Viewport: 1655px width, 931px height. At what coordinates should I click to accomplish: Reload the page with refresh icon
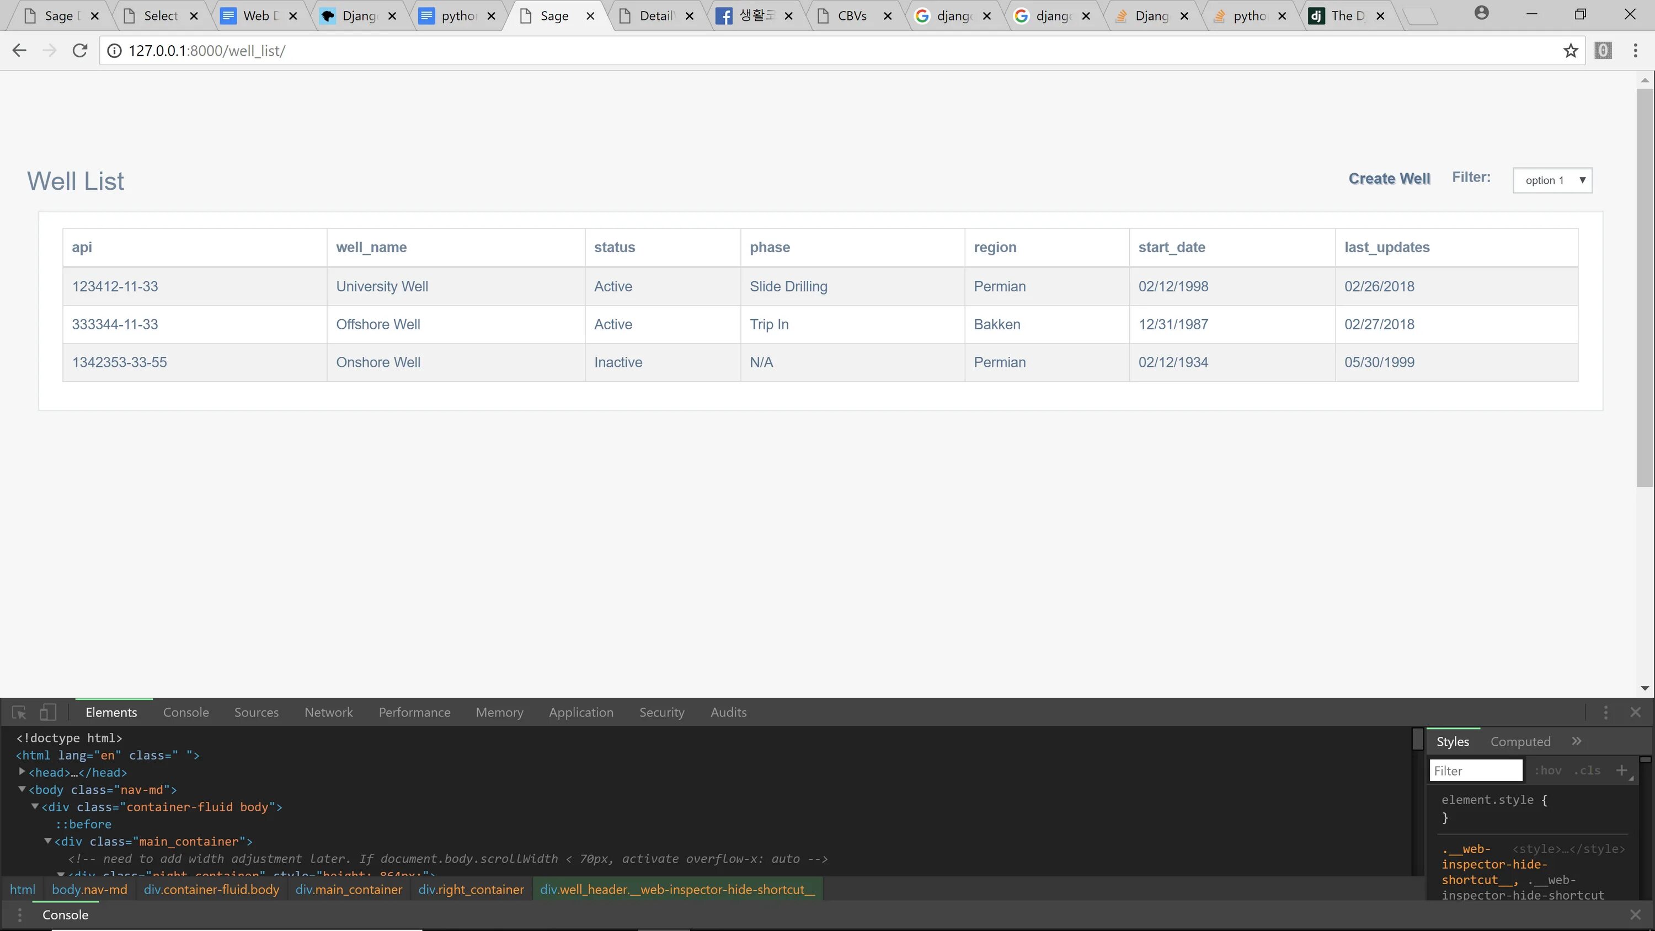click(x=79, y=51)
